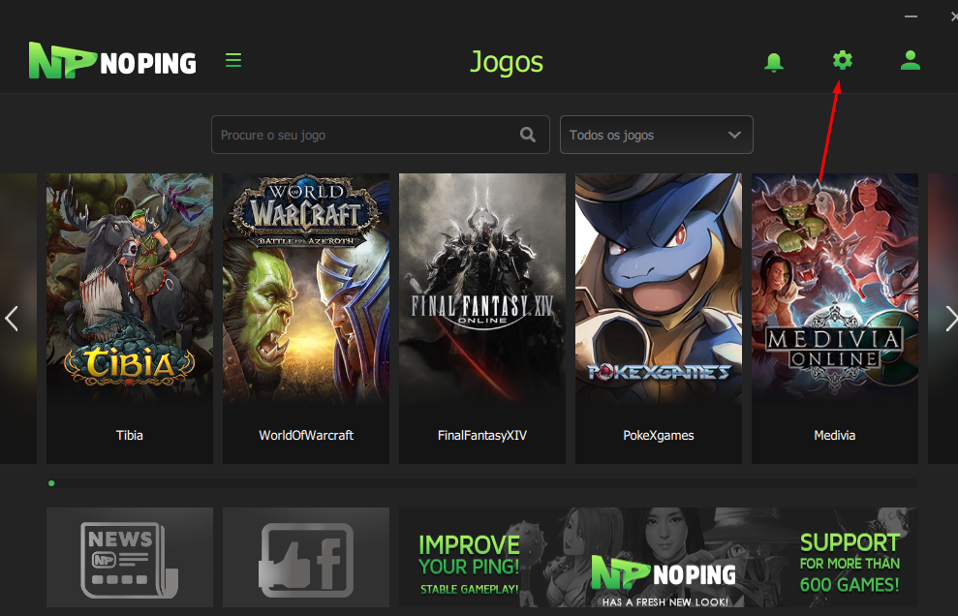Click the partially visible game card on the right edge
The height and width of the screenshot is (616, 958).
(x=943, y=319)
